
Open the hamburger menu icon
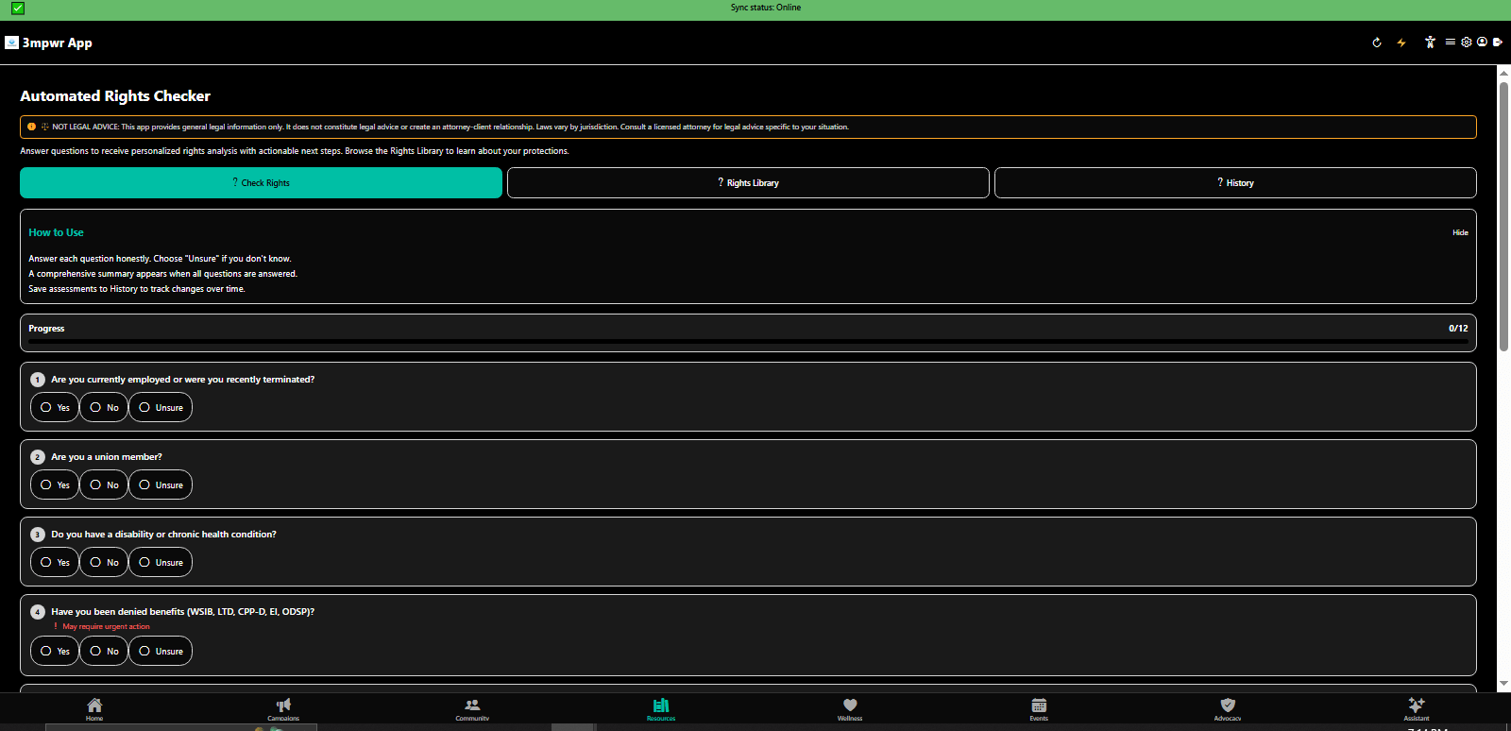tap(1451, 42)
